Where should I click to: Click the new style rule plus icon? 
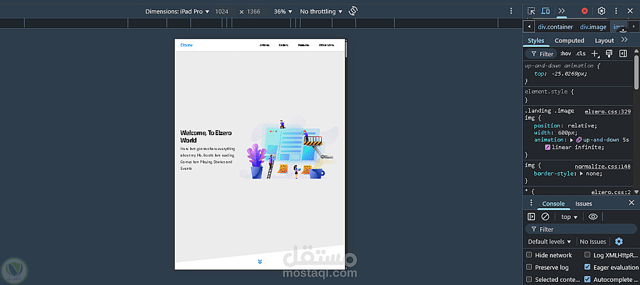tap(595, 54)
